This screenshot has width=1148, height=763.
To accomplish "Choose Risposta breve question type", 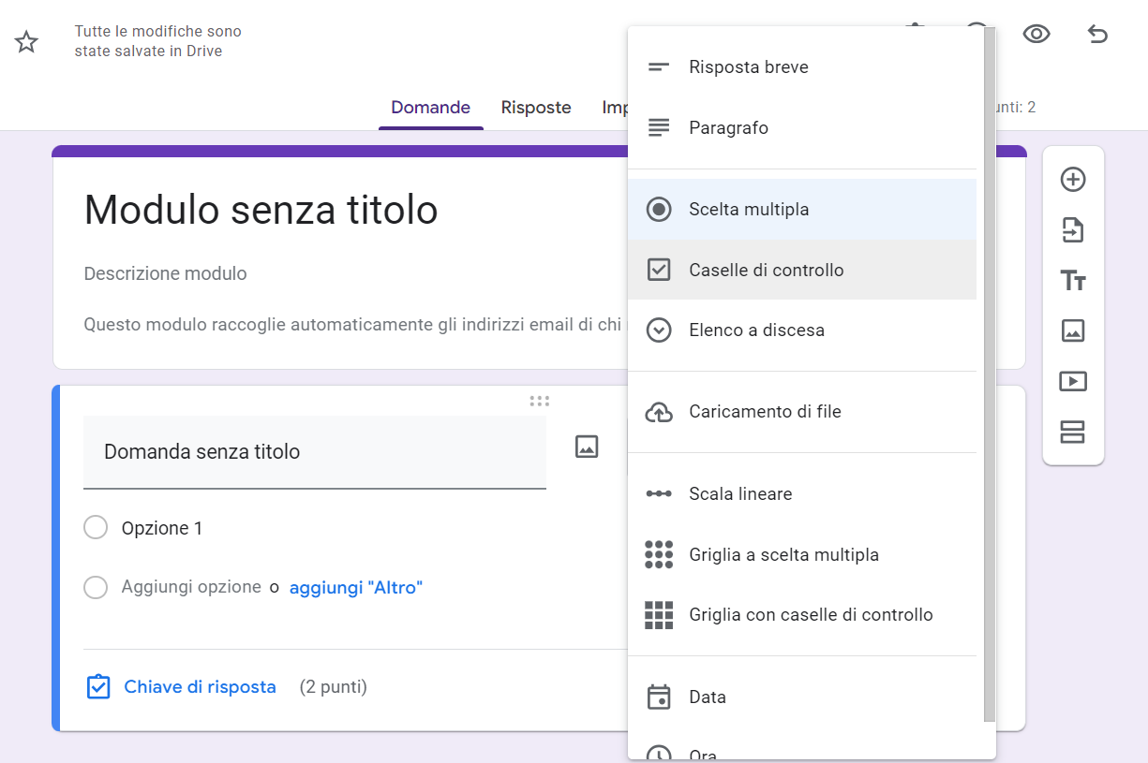I will point(748,67).
